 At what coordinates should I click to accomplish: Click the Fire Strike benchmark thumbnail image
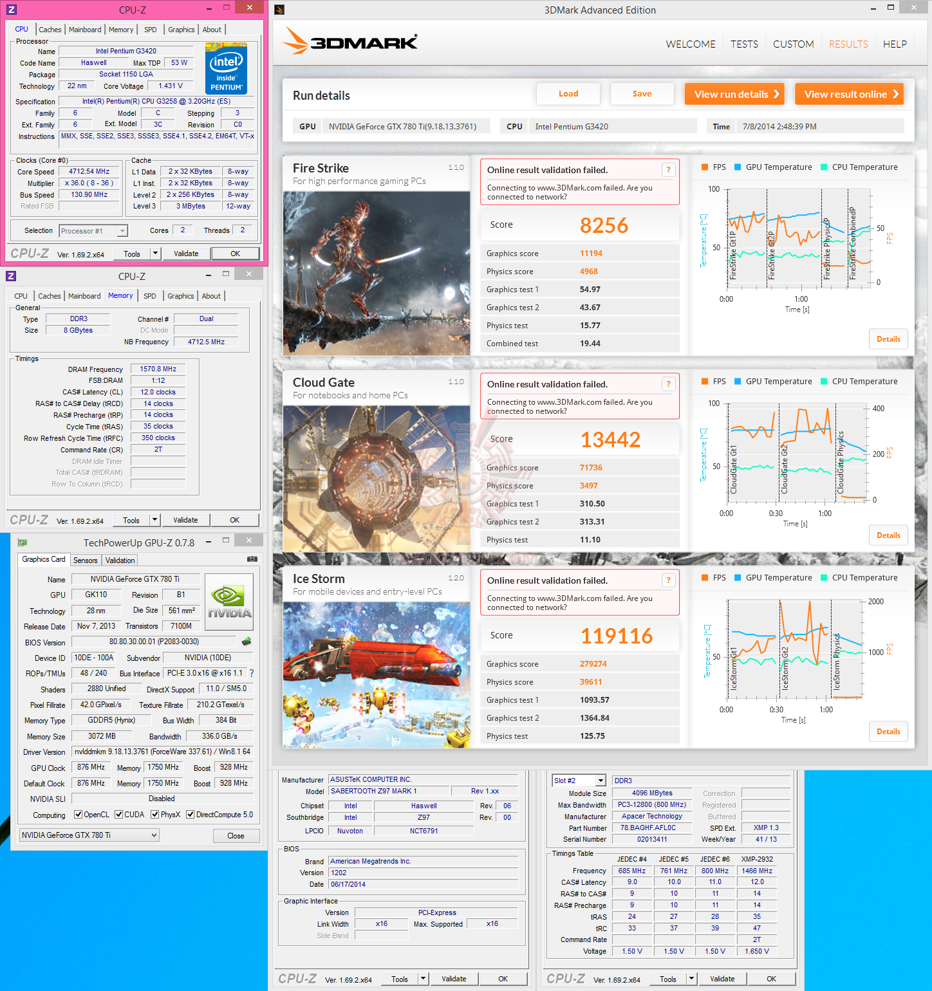tap(377, 273)
